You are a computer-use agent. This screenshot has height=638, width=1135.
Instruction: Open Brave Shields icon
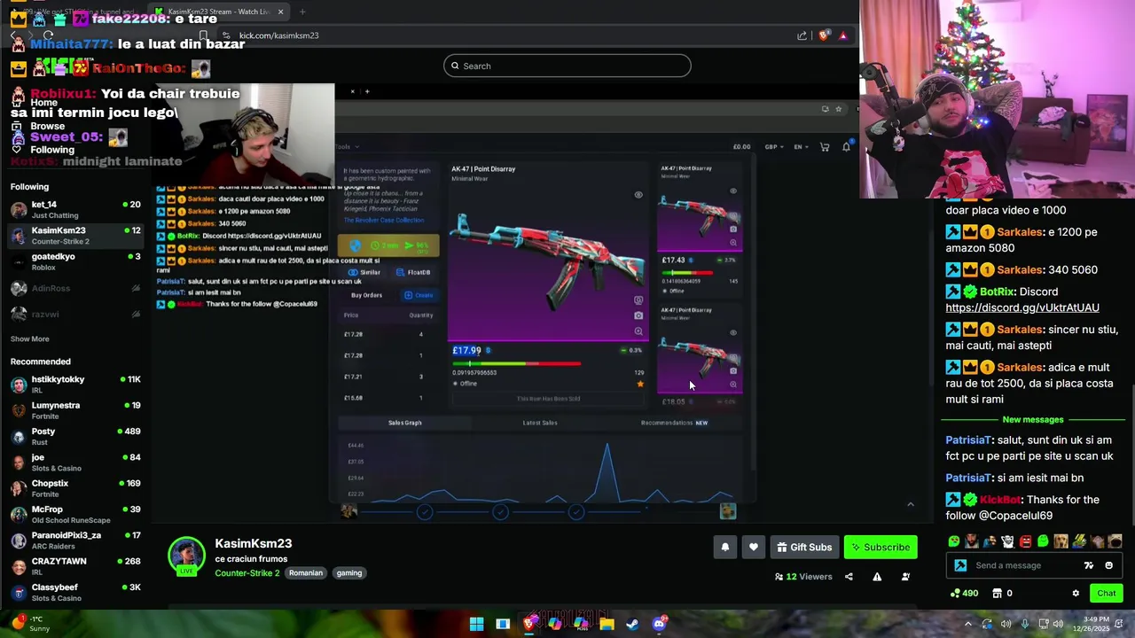pyautogui.click(x=824, y=35)
